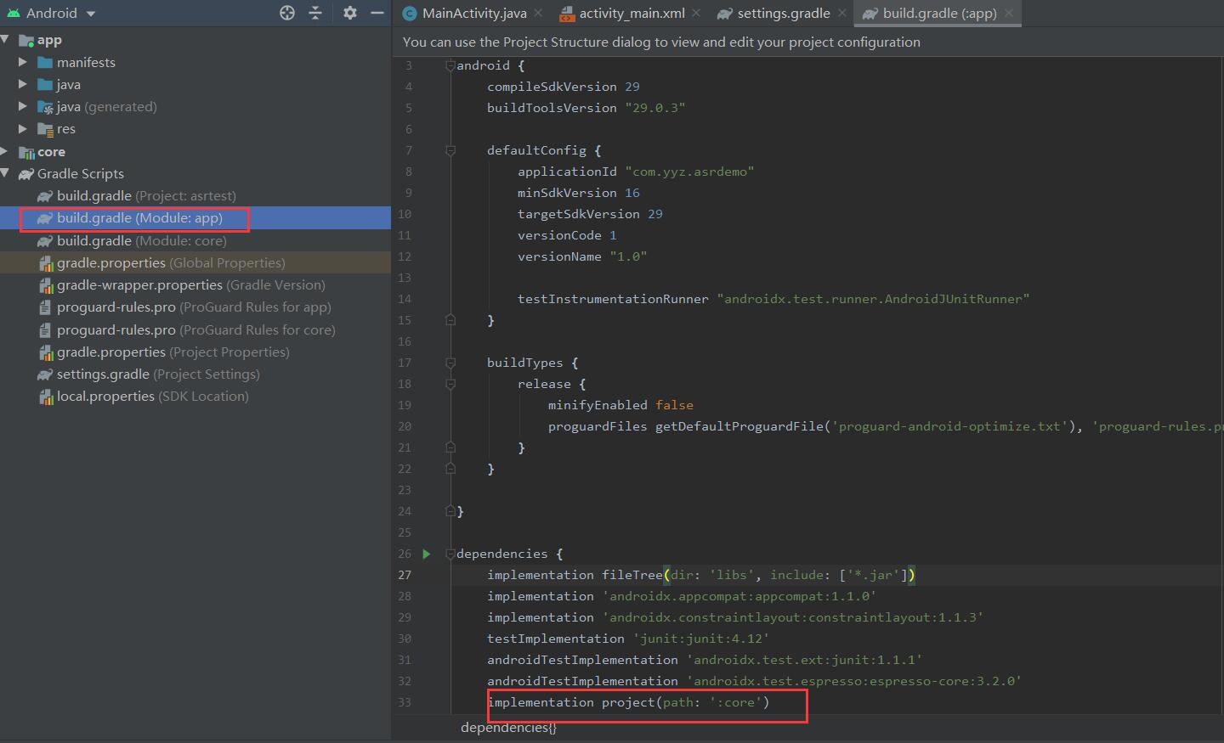
Task: Expand the java (generated) folder
Action: click(23, 106)
